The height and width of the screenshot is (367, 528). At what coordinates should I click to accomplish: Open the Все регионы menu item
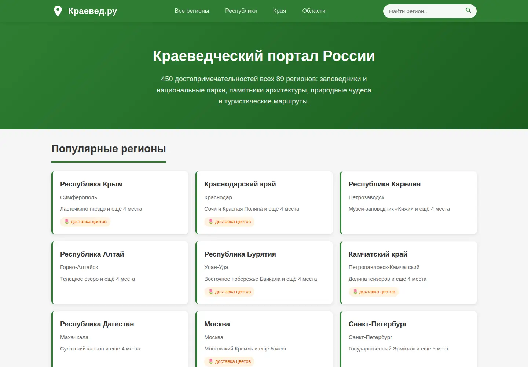(192, 11)
